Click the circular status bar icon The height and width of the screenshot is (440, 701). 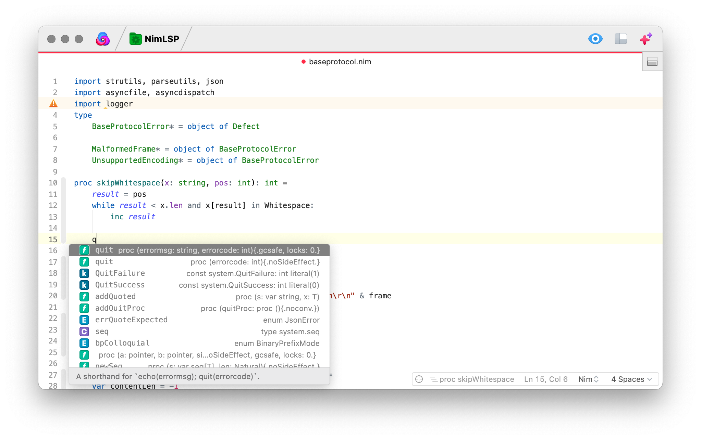419,379
